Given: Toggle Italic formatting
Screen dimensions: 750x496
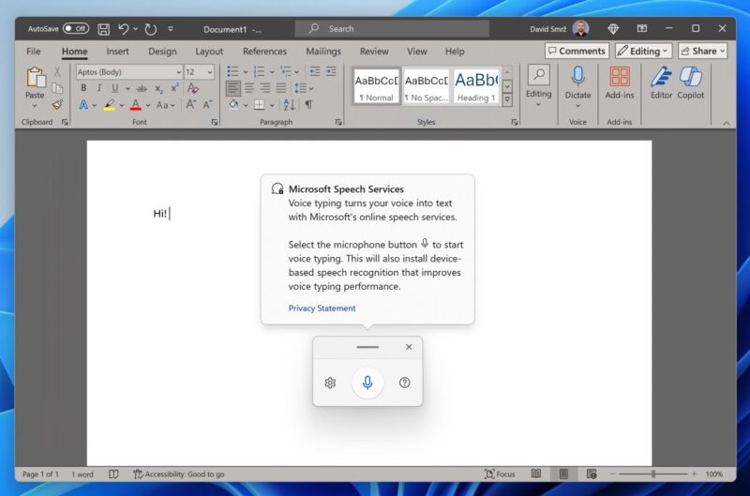Looking at the screenshot, I should [x=99, y=88].
